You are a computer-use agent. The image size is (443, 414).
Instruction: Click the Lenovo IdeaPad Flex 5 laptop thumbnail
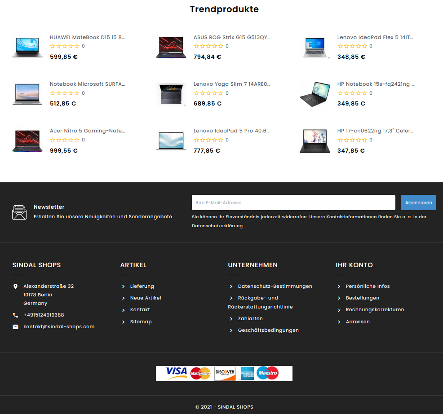point(315,47)
